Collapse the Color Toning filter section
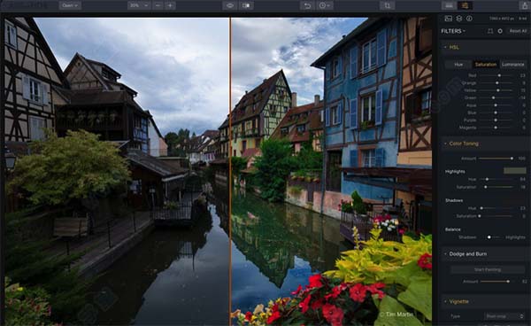 446,144
